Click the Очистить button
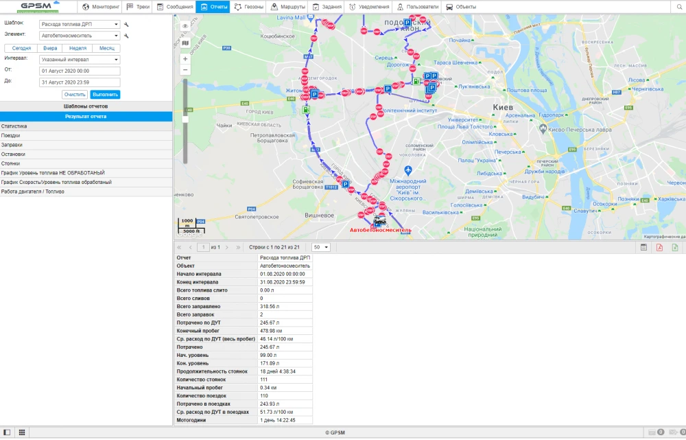686x440 pixels. point(75,95)
